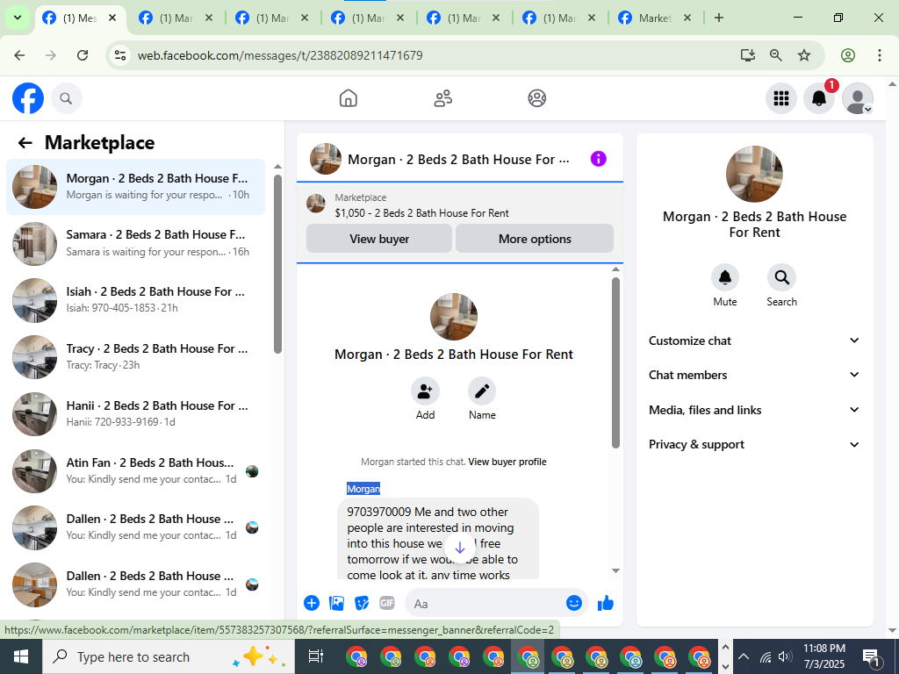Search in conversation magnifier icon
This screenshot has width=899, height=674.
tap(781, 277)
